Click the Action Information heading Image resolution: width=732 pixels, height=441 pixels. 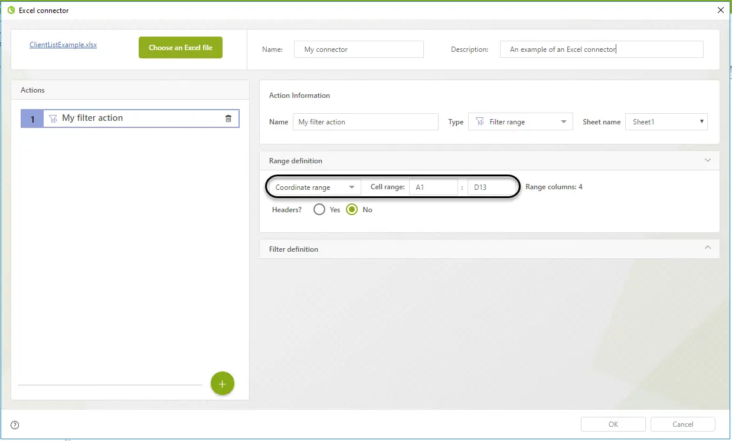point(299,96)
